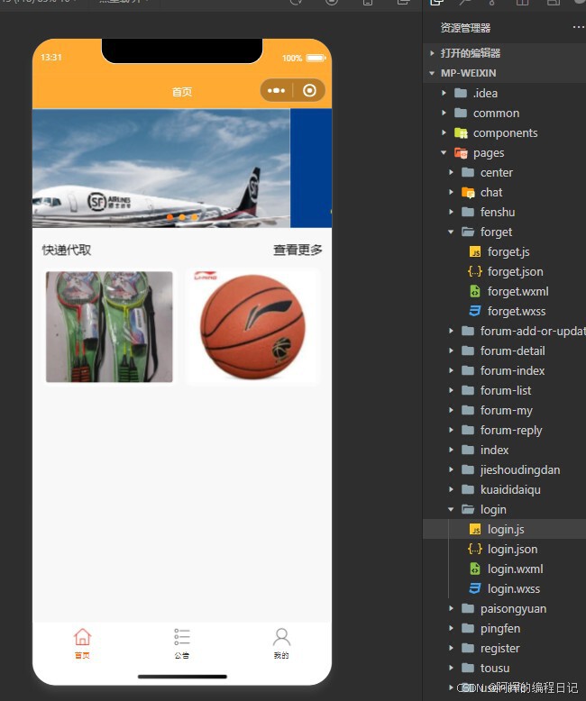Open login.json file

pos(504,549)
